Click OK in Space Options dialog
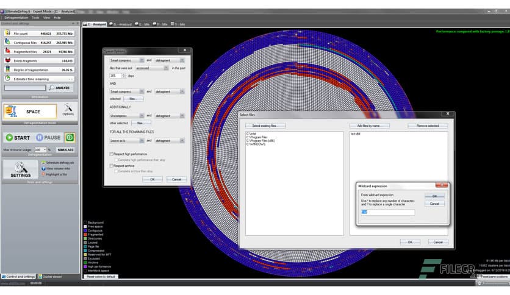 153,179
